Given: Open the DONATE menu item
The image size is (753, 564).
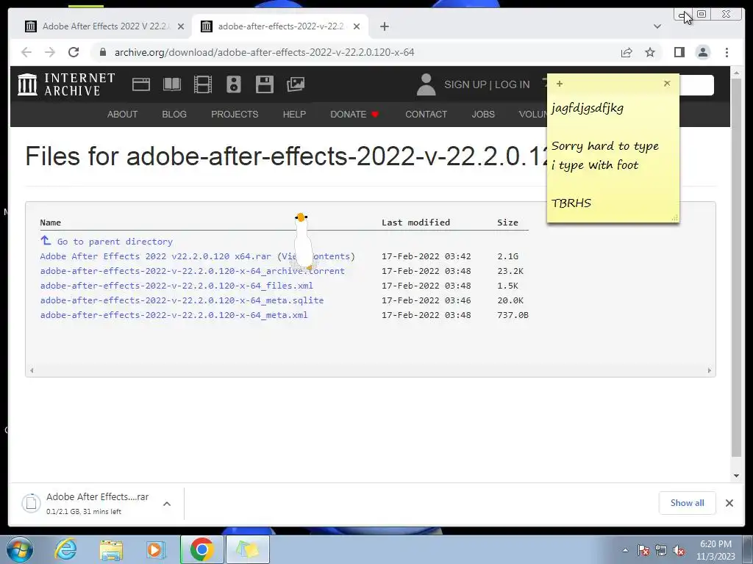Looking at the screenshot, I should (354, 114).
